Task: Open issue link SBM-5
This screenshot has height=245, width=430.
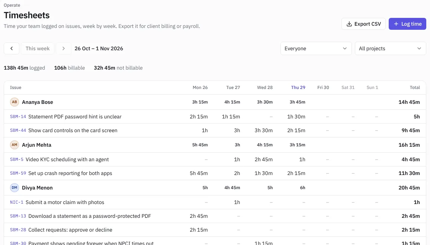Action: pos(17,159)
